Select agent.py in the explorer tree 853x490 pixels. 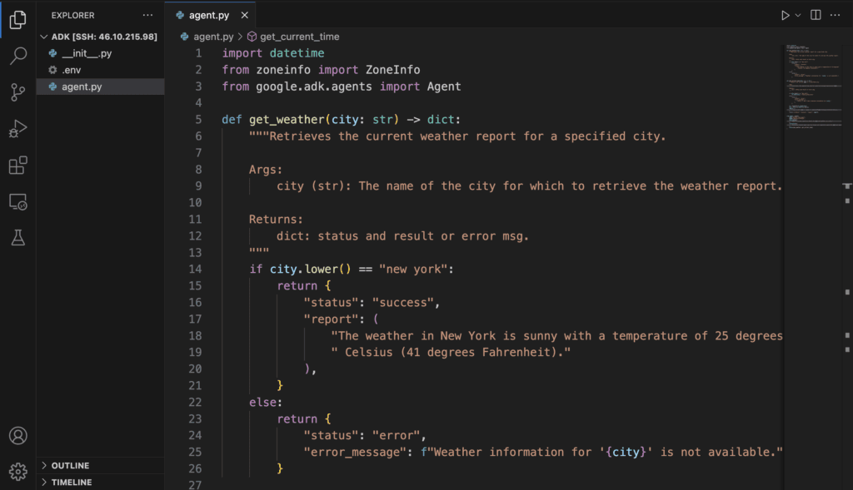[x=100, y=87]
